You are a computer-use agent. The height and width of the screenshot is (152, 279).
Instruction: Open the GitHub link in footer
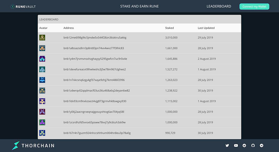pos(253,145)
